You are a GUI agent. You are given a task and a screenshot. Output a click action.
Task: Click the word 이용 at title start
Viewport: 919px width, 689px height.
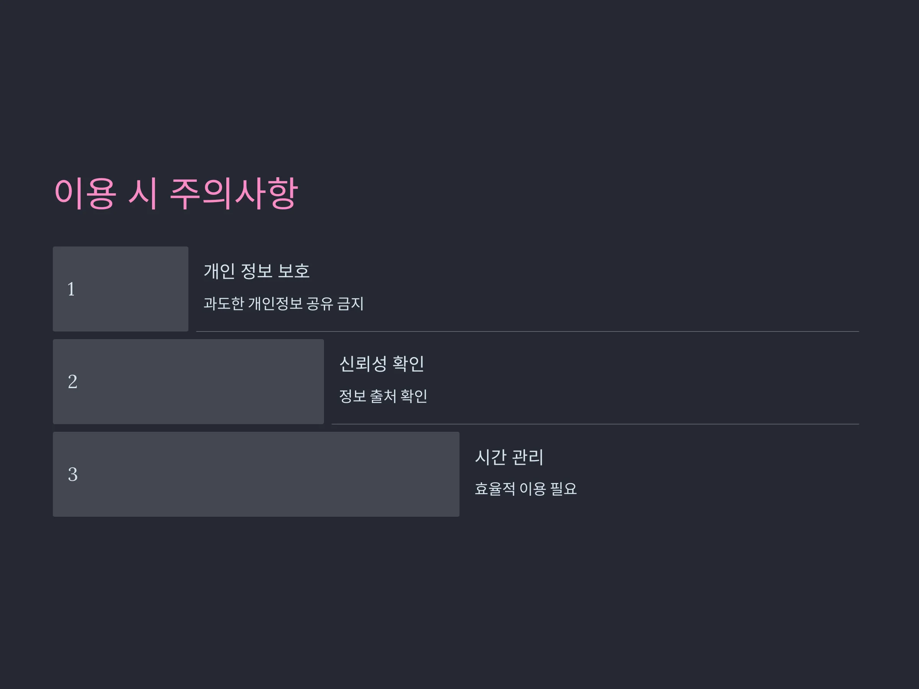tap(84, 194)
